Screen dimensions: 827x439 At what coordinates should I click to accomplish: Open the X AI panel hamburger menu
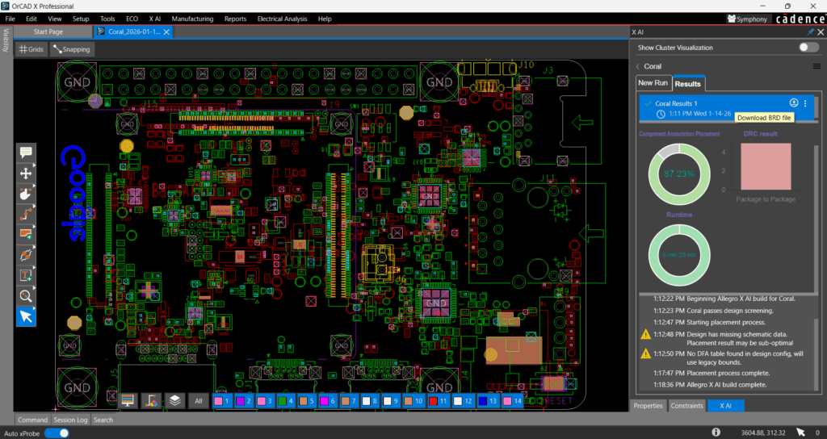point(816,66)
